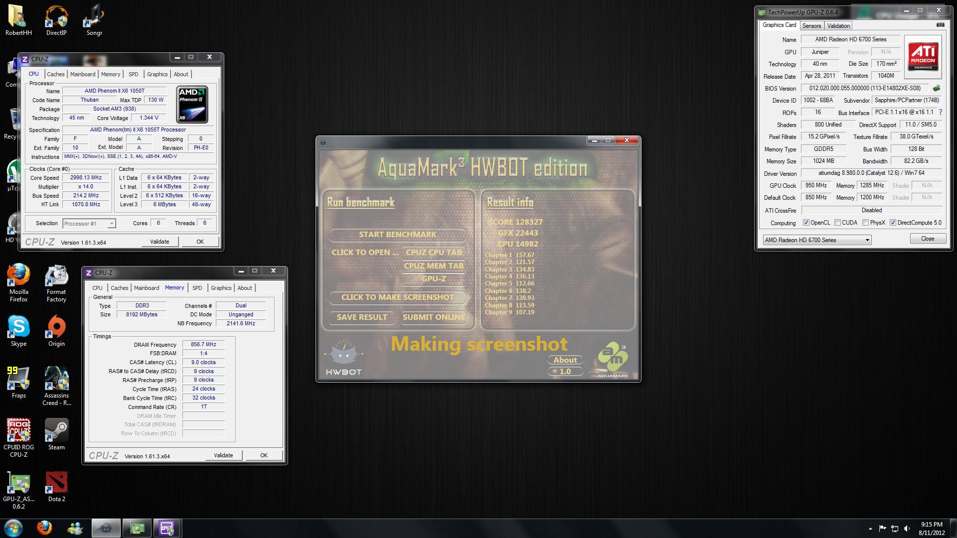
Task: Open Origin desktop icon
Action: [x=56, y=331]
